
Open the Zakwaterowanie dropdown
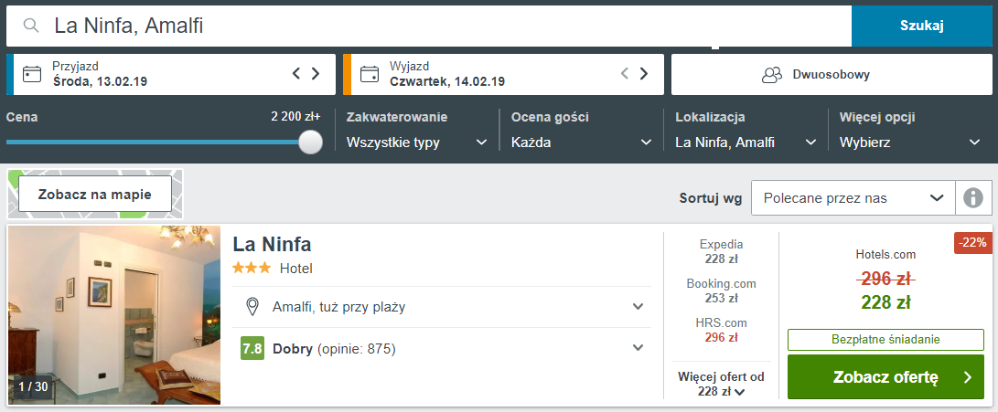point(416,143)
